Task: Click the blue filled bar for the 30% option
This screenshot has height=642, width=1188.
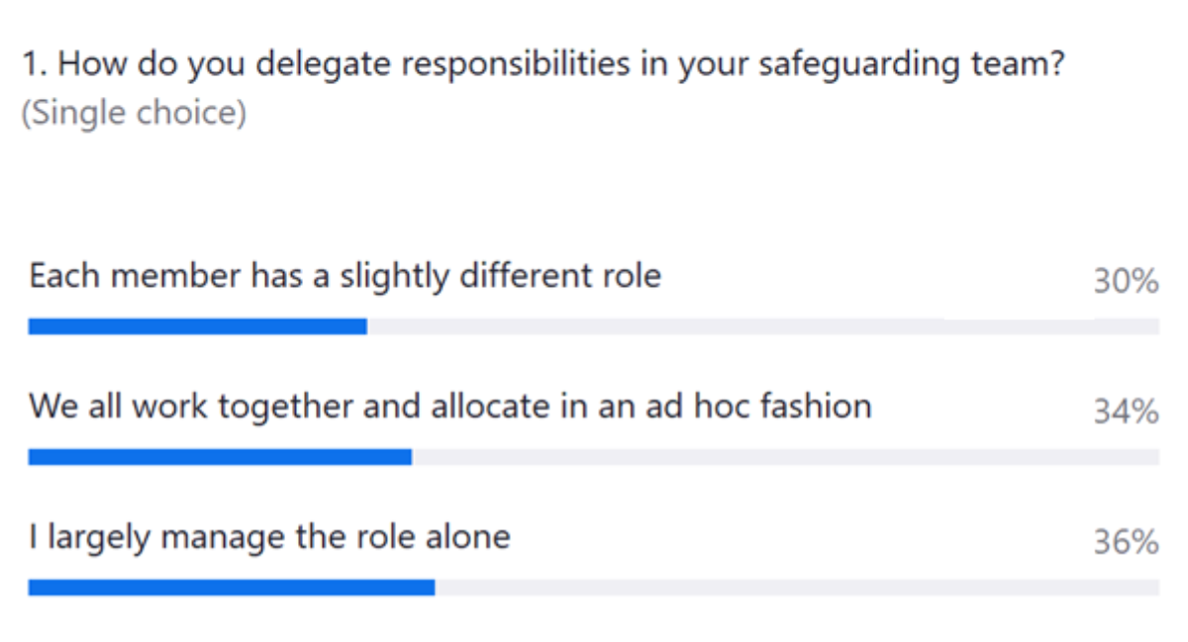Action: (198, 326)
